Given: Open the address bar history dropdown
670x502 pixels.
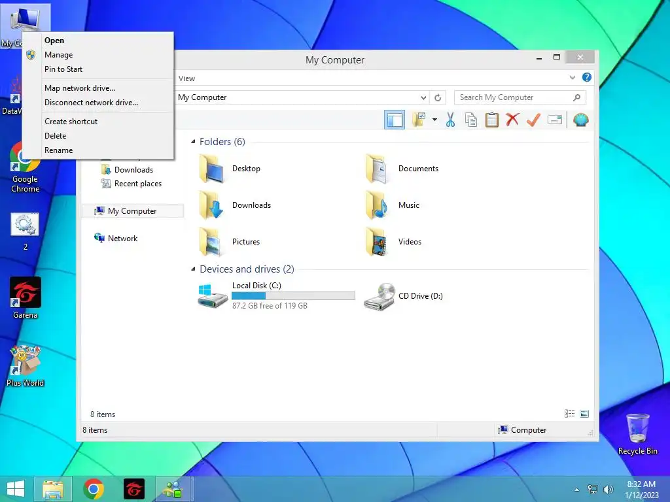Looking at the screenshot, I should [423, 98].
